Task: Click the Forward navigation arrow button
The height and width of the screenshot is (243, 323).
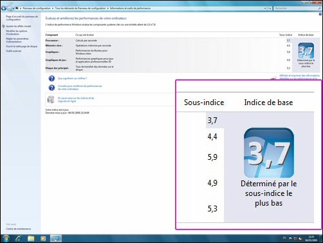Action: coord(10,8)
